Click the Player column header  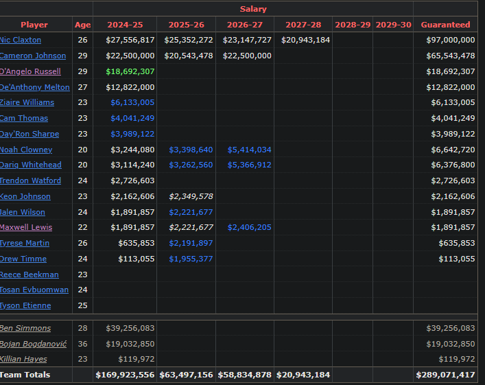(x=34, y=25)
